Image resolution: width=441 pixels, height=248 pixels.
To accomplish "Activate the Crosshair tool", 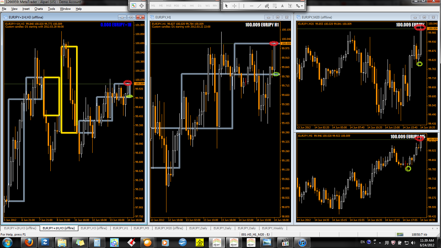I will (234, 6).
